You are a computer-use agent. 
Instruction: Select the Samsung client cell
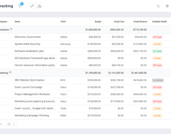click(65, 44)
